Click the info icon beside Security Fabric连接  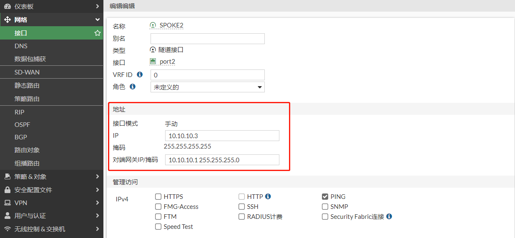(x=389, y=216)
